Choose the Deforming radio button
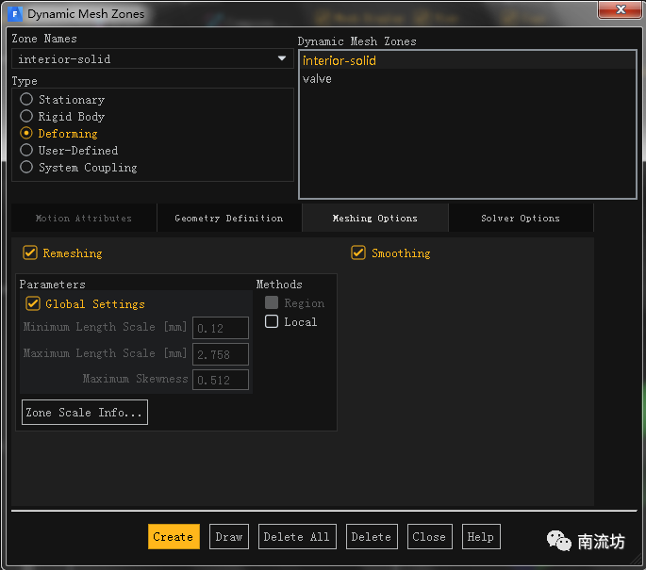 click(26, 133)
